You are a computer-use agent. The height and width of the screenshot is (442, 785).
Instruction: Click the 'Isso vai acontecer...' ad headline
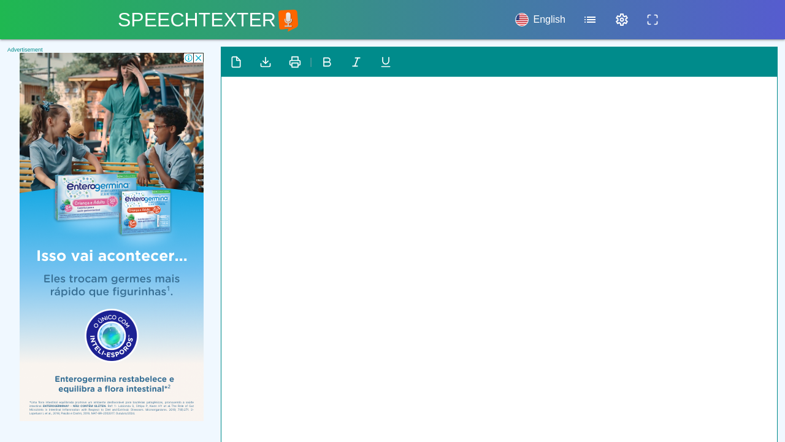point(112,255)
